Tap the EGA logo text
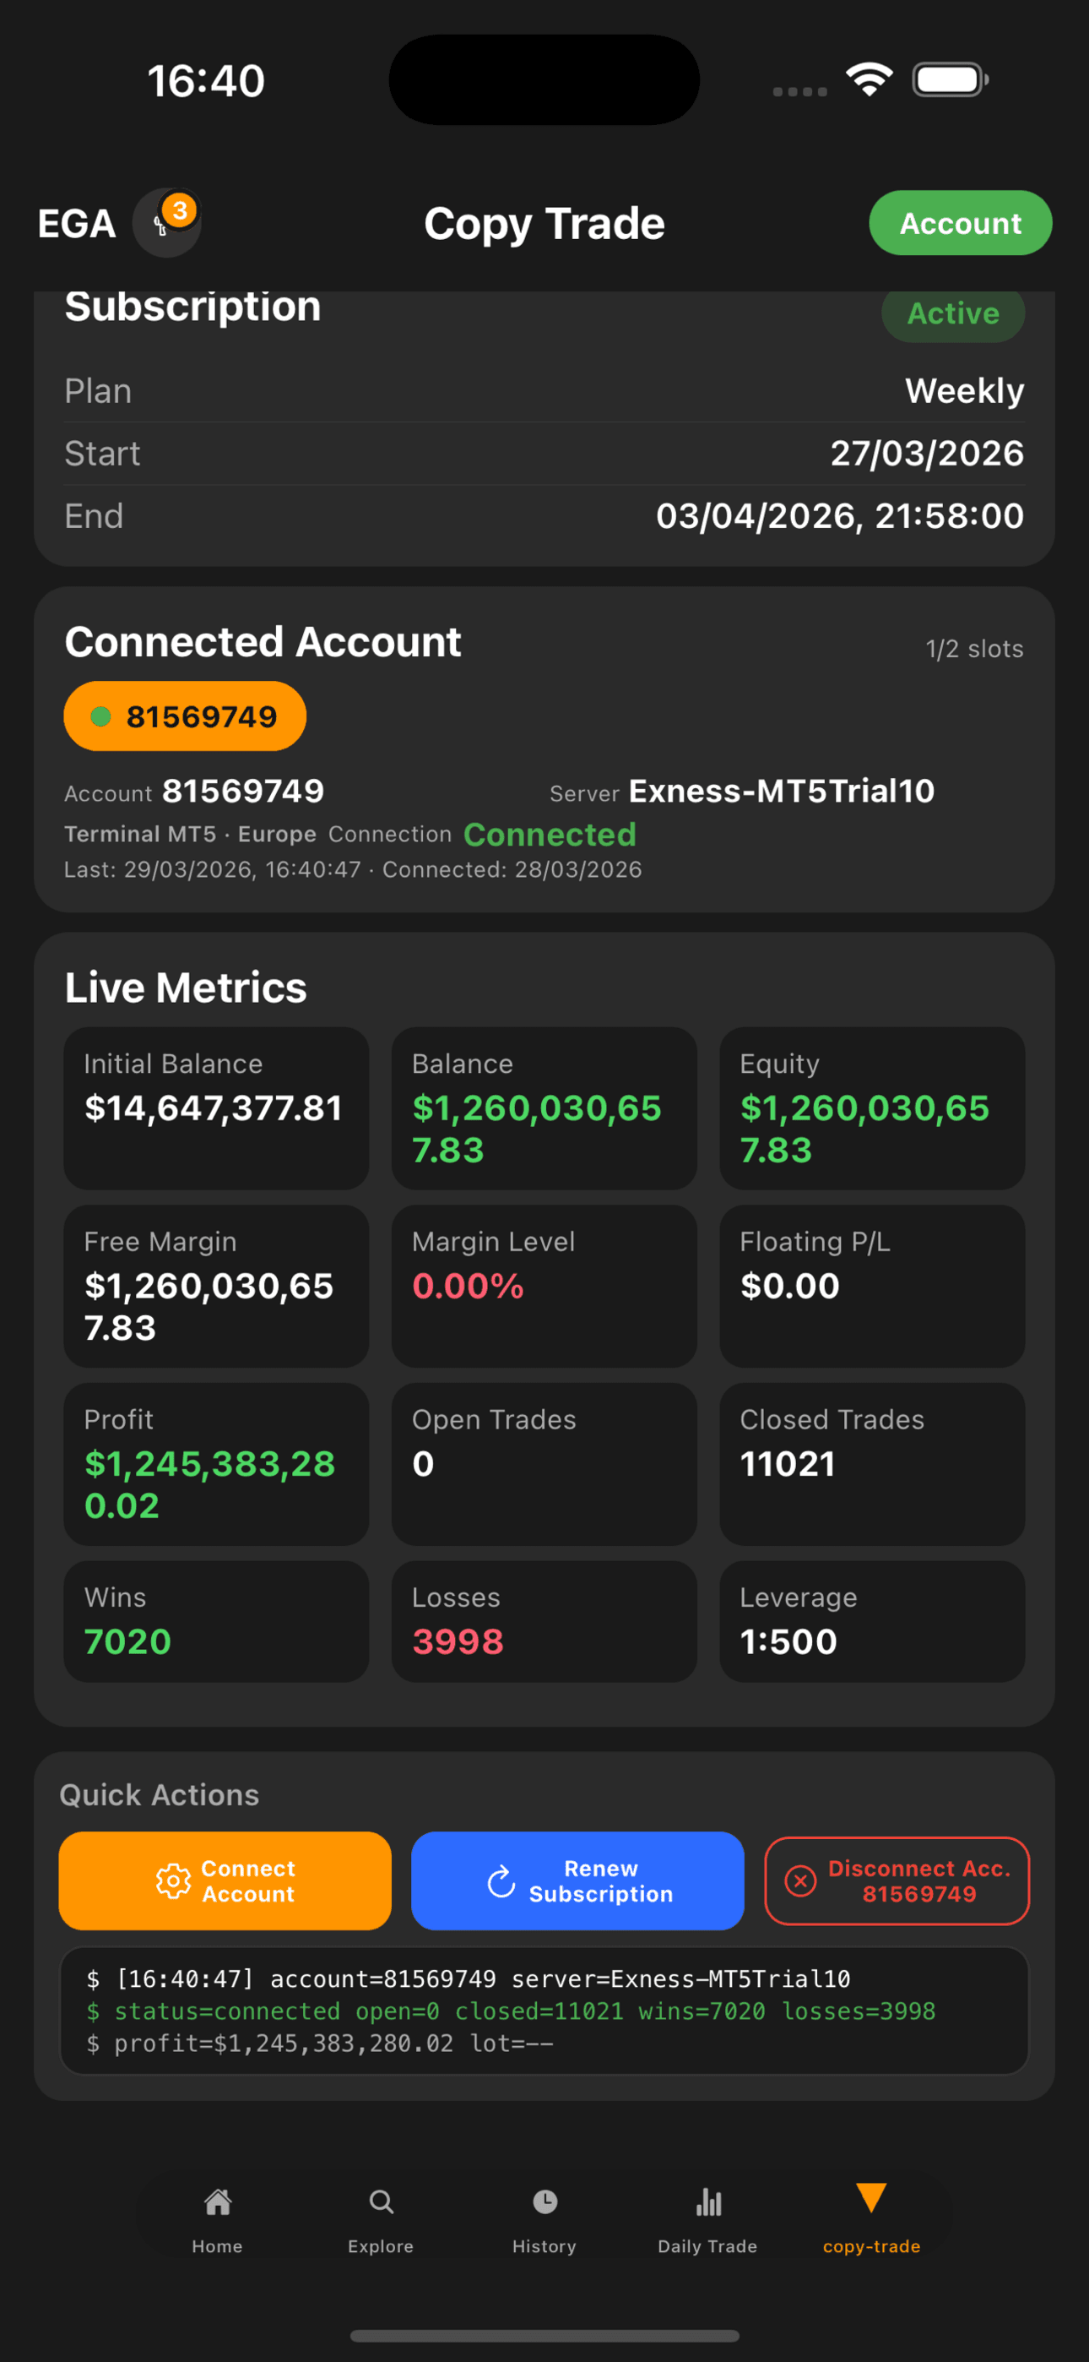1089x2362 pixels. tap(77, 224)
